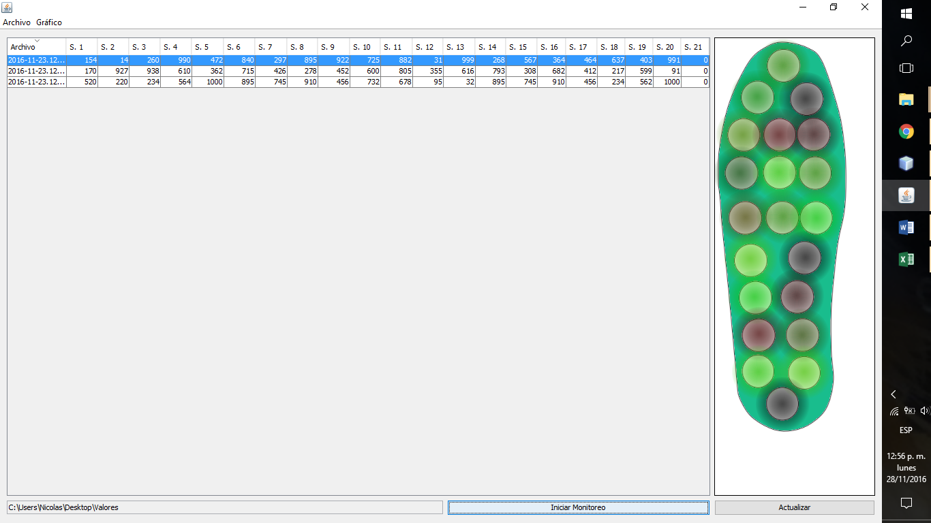The height and width of the screenshot is (523, 931).
Task: Focus the Valores folder path field
Action: [x=225, y=507]
